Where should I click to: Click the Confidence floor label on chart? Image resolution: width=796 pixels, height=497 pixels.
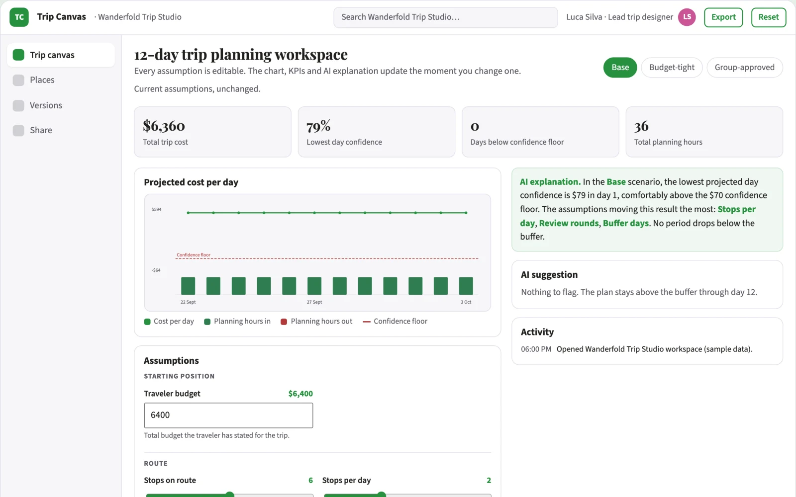(x=194, y=255)
